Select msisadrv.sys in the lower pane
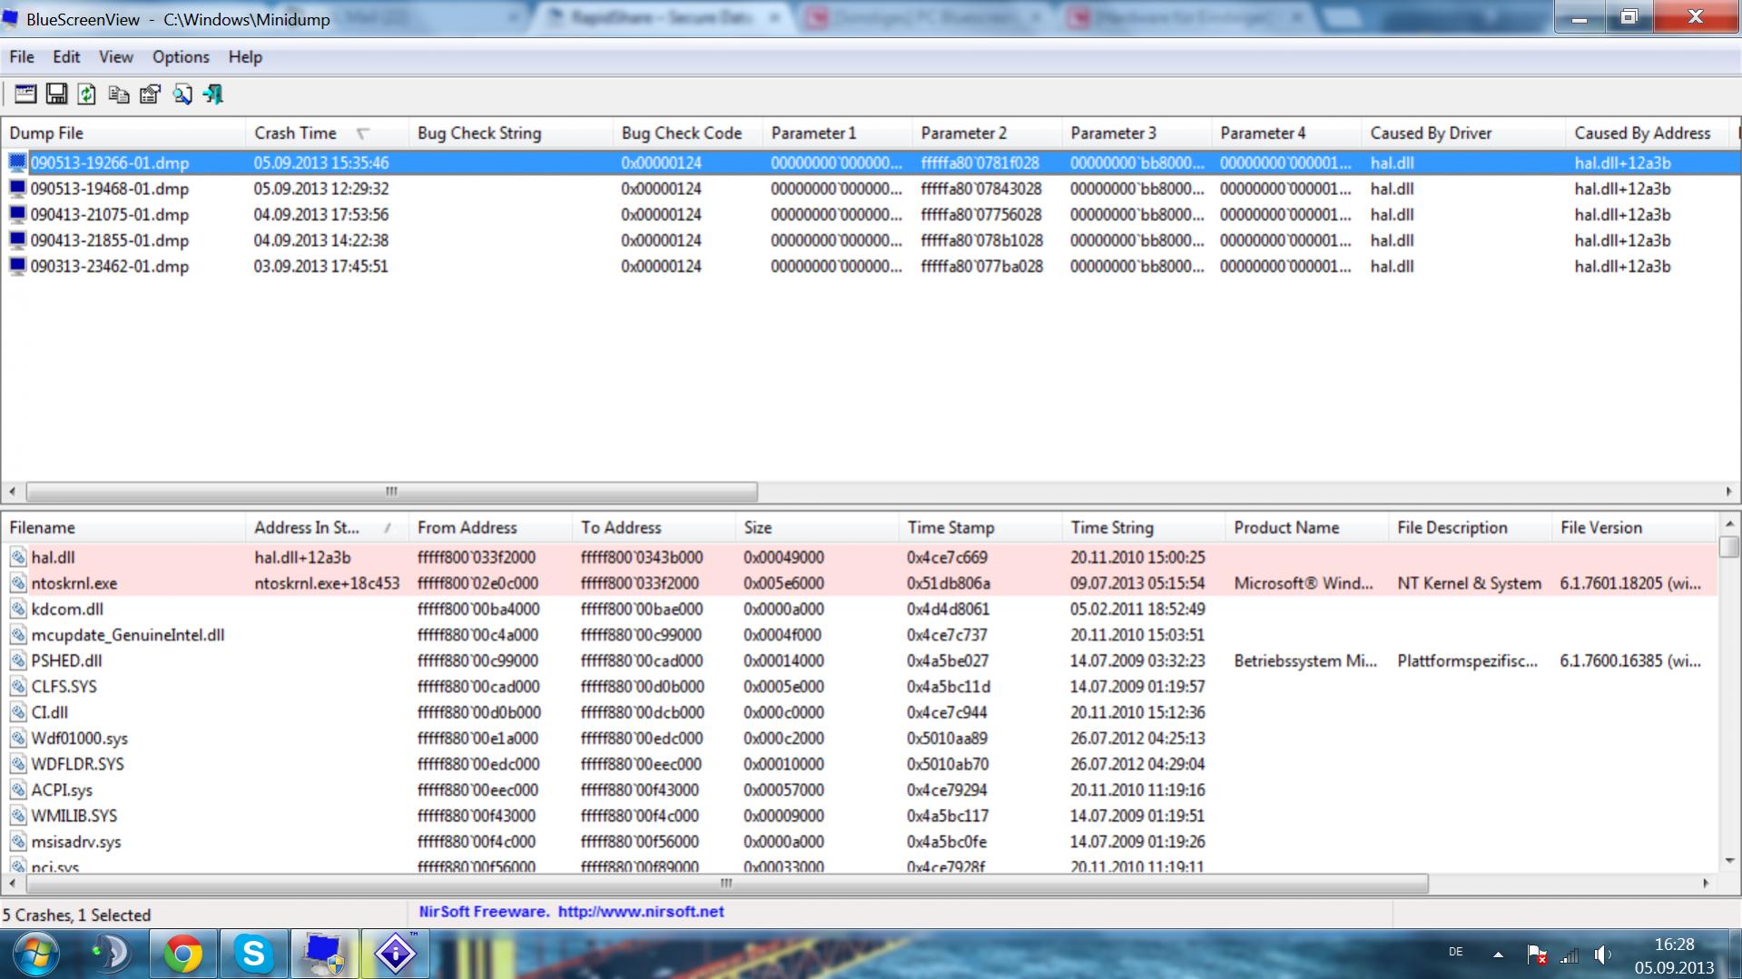This screenshot has width=1742, height=979. point(76,842)
